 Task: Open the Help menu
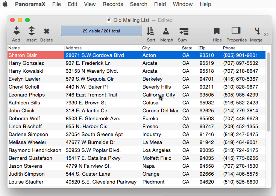(205, 4)
